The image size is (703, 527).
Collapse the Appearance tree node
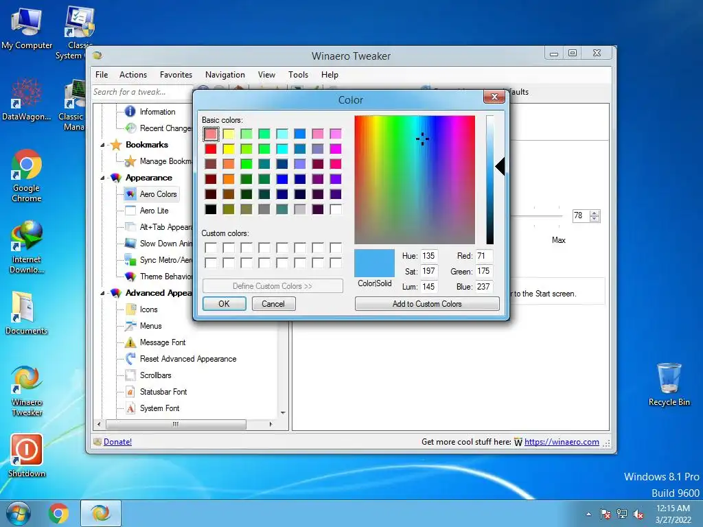[x=102, y=178]
